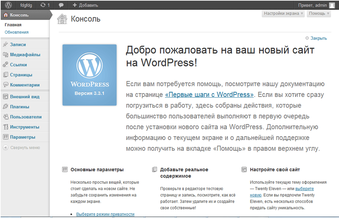
Task: Select Главная submenu item
Action: click(x=13, y=25)
